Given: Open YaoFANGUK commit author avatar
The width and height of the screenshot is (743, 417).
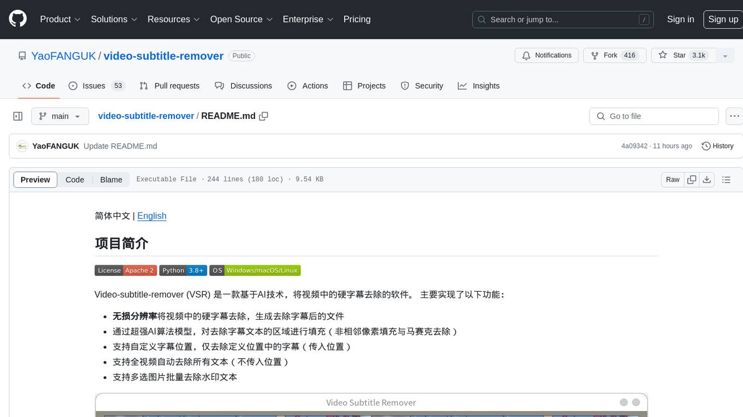Looking at the screenshot, I should point(22,146).
